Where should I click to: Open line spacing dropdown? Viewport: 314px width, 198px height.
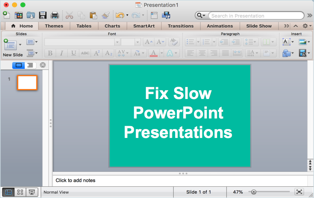click(251, 42)
